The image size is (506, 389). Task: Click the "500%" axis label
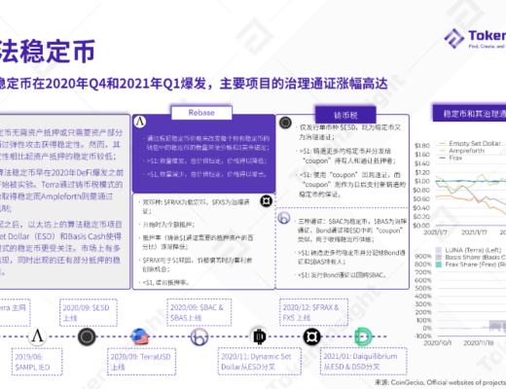[x=423, y=288]
